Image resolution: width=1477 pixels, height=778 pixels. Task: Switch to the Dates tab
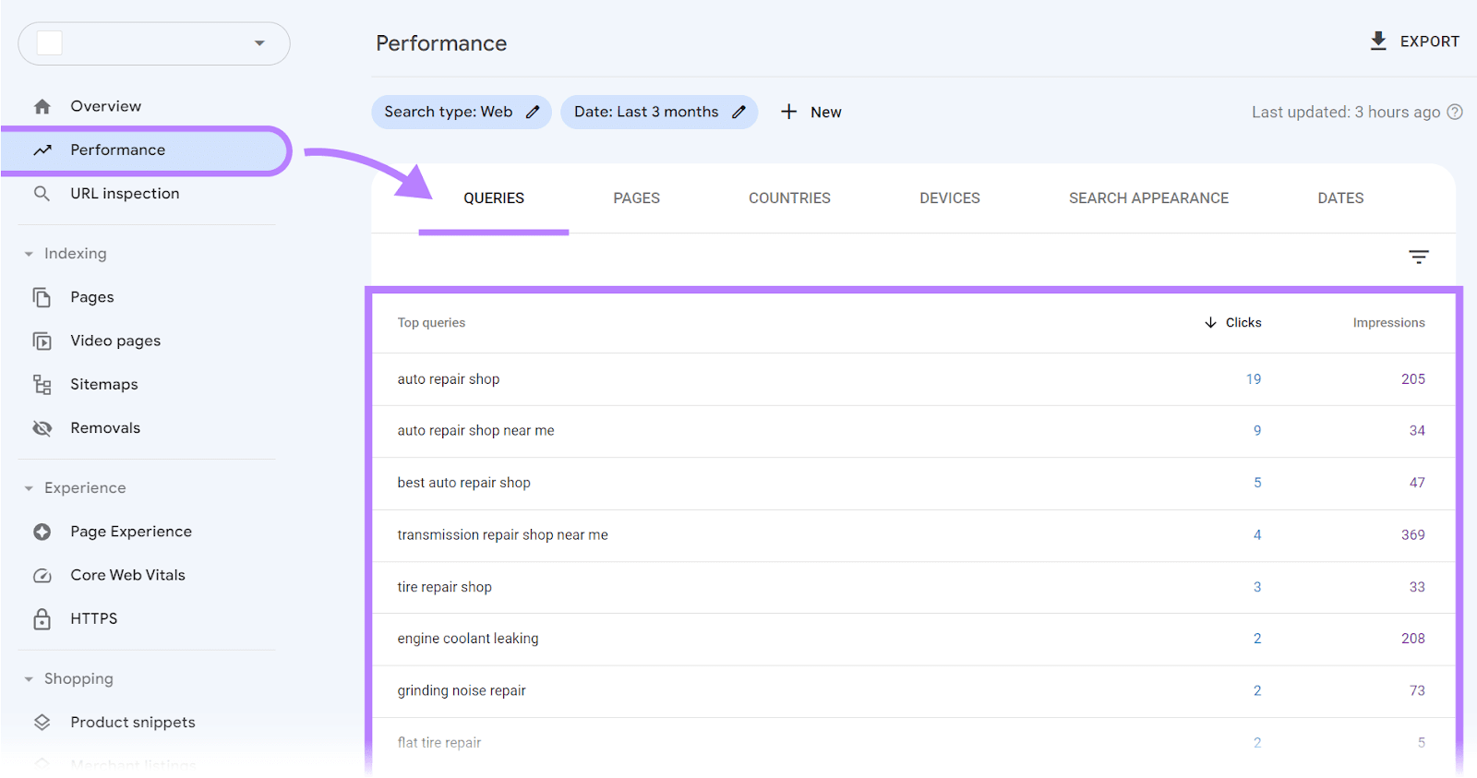tap(1340, 198)
